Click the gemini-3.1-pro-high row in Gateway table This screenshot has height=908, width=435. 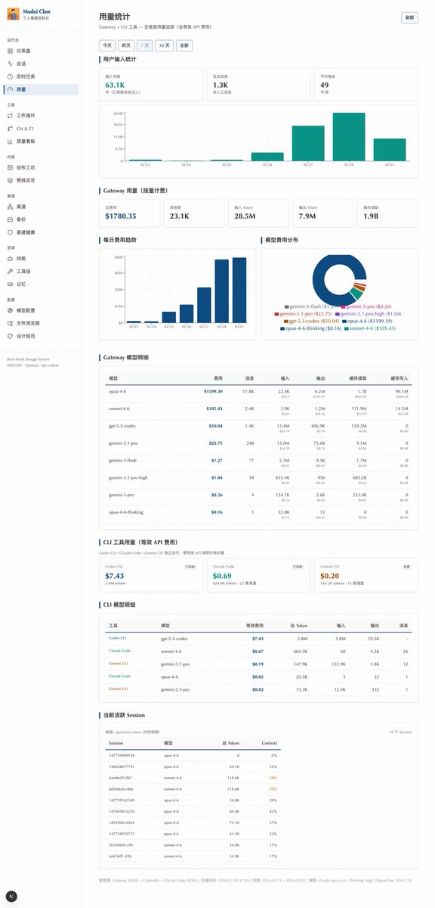pos(259,480)
